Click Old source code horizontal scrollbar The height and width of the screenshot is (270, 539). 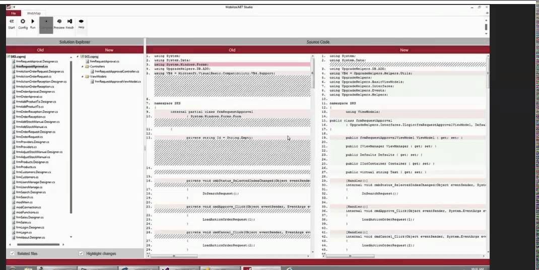(174, 256)
